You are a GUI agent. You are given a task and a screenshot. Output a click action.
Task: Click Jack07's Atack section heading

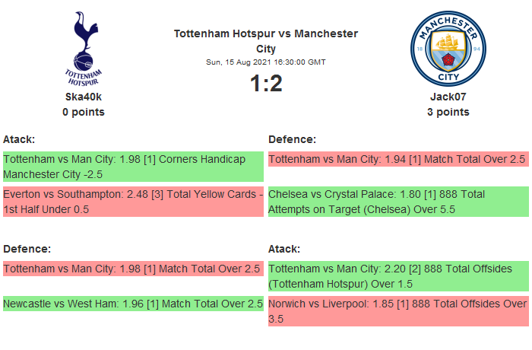point(284,249)
